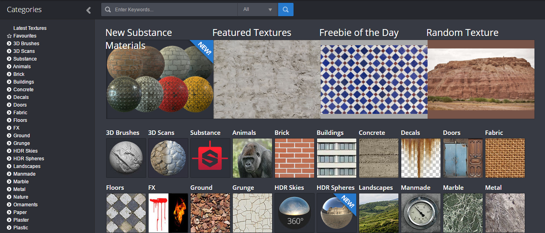545x233 pixels.
Task: Open the Floors checkered thumbnail
Action: [126, 213]
